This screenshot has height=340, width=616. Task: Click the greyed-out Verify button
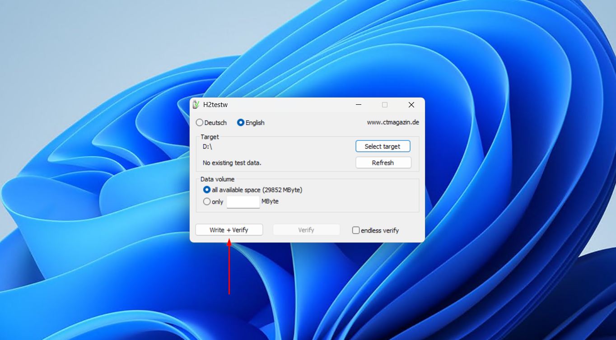[x=306, y=230]
